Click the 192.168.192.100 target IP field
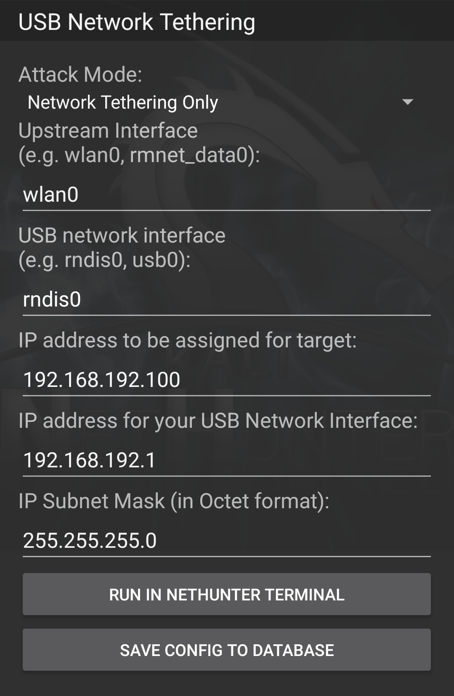The height and width of the screenshot is (696, 454). 226,380
